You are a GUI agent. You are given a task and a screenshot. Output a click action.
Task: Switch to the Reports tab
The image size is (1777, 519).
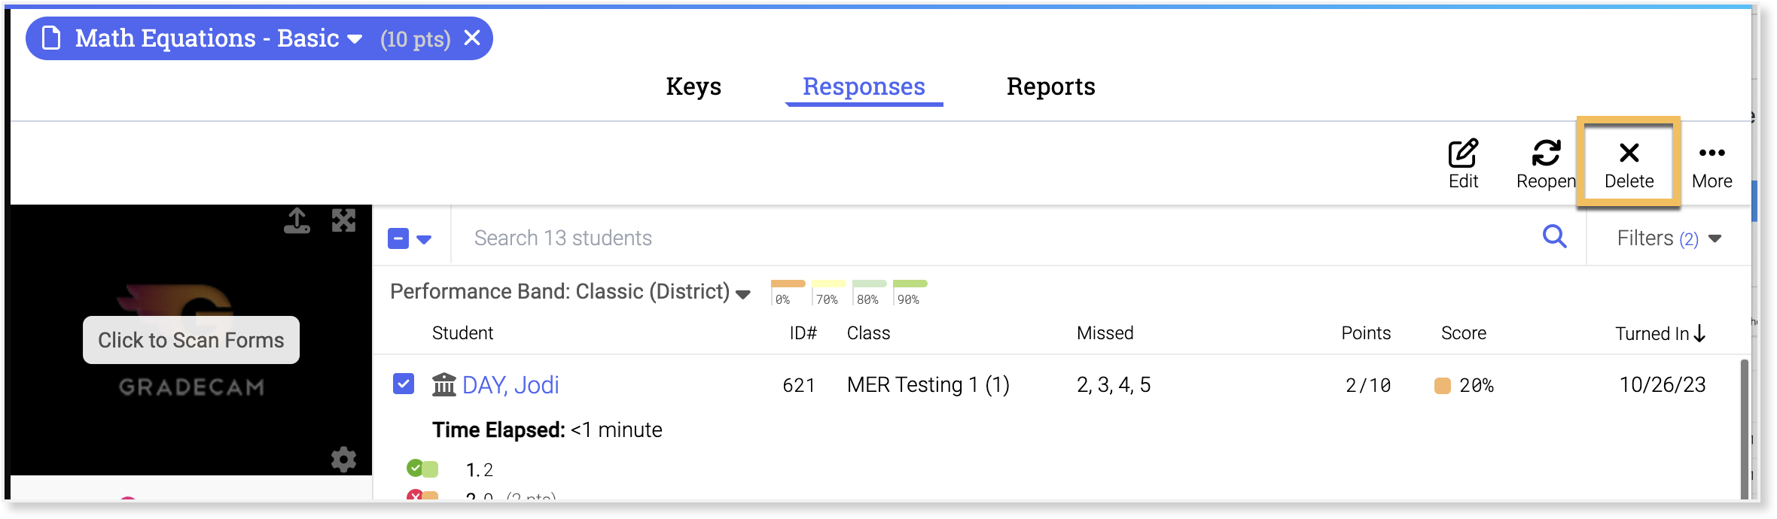1050,86
